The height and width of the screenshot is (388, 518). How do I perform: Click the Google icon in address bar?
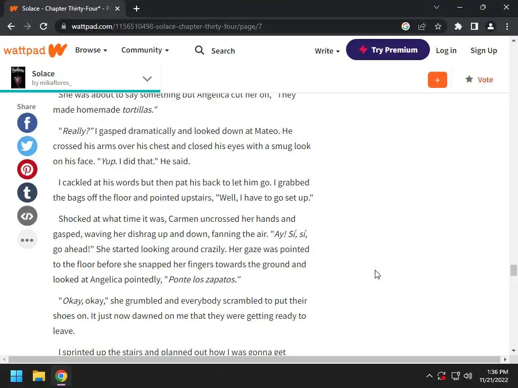pyautogui.click(x=406, y=26)
